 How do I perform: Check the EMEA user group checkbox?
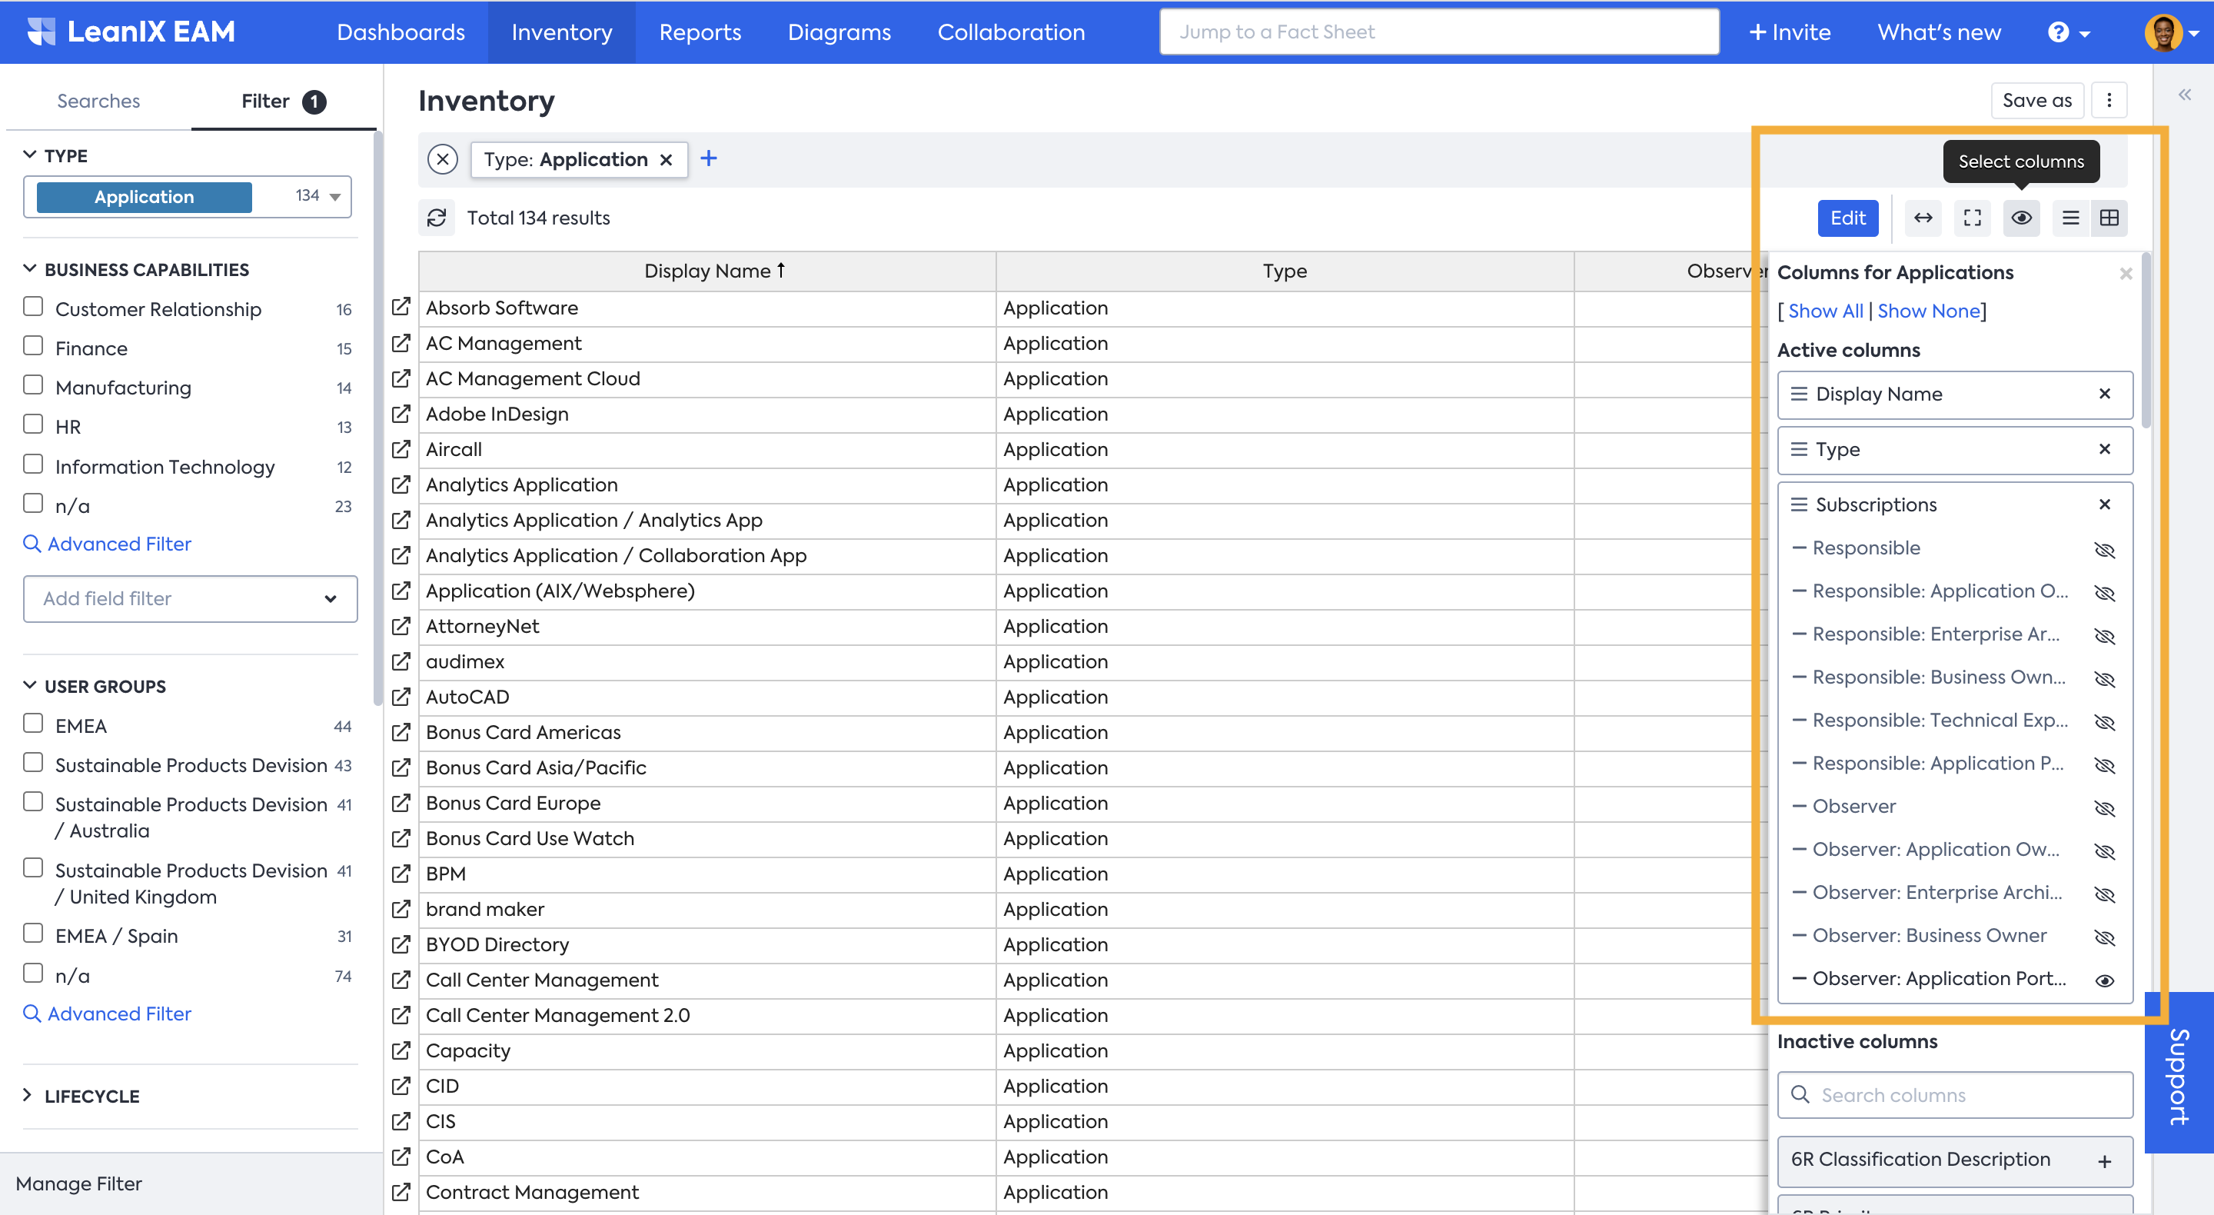pyautogui.click(x=32, y=724)
